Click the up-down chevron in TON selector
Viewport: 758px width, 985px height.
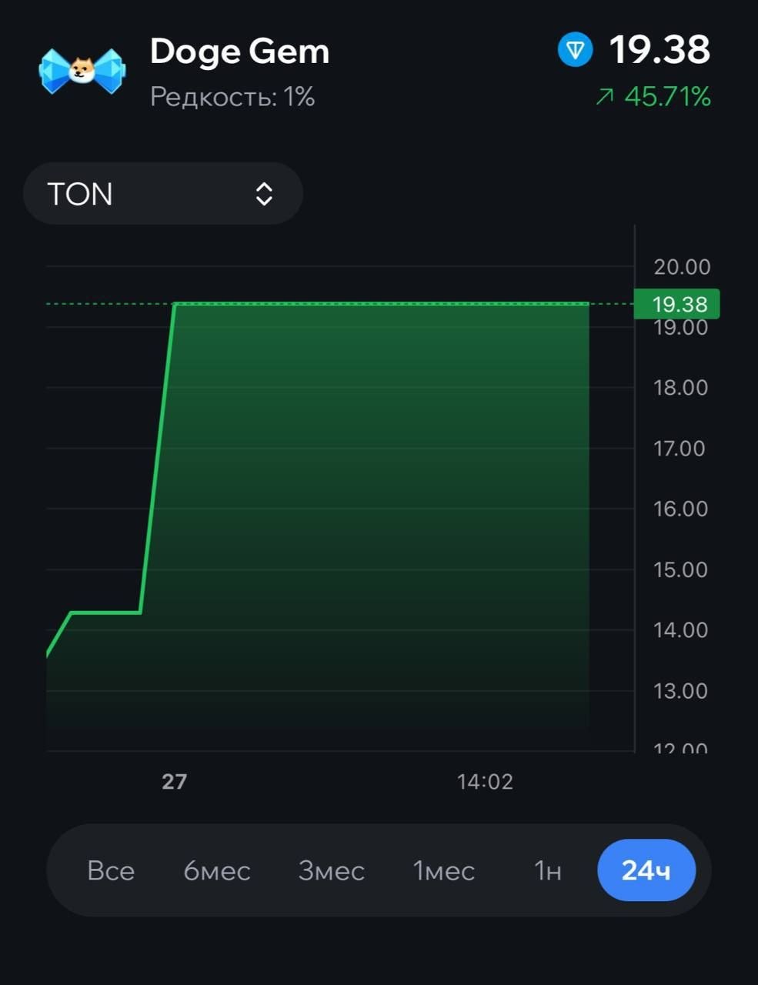tap(264, 194)
